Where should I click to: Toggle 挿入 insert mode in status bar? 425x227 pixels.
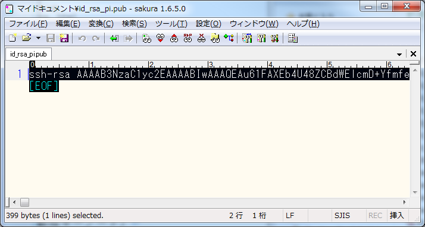pyautogui.click(x=397, y=216)
